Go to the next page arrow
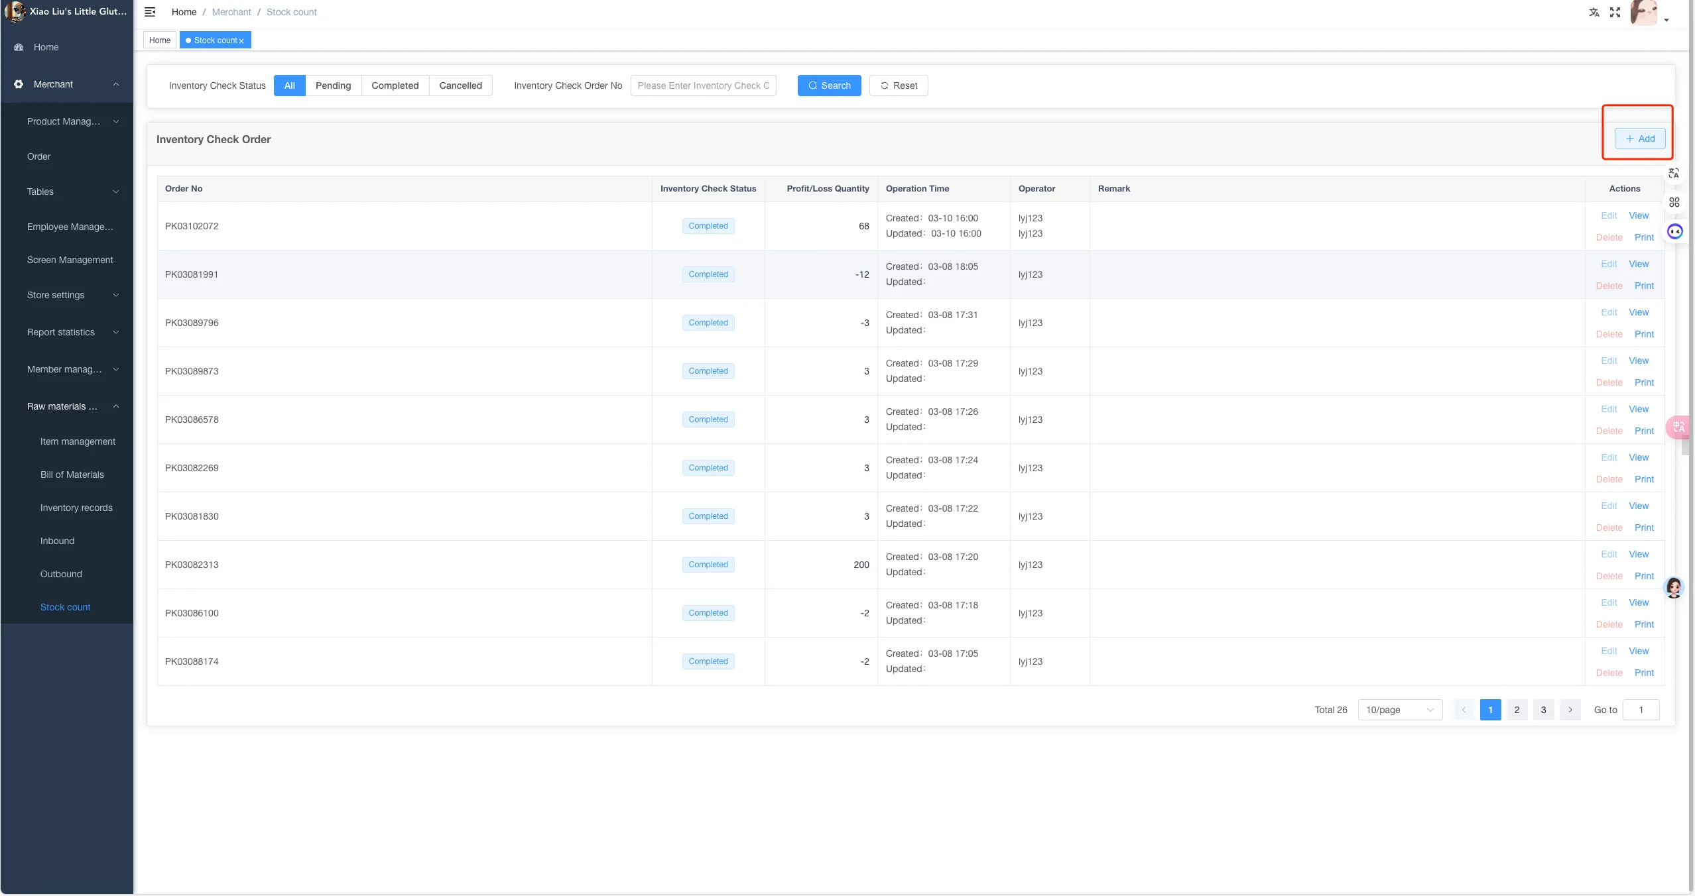This screenshot has width=1695, height=896. click(x=1570, y=710)
